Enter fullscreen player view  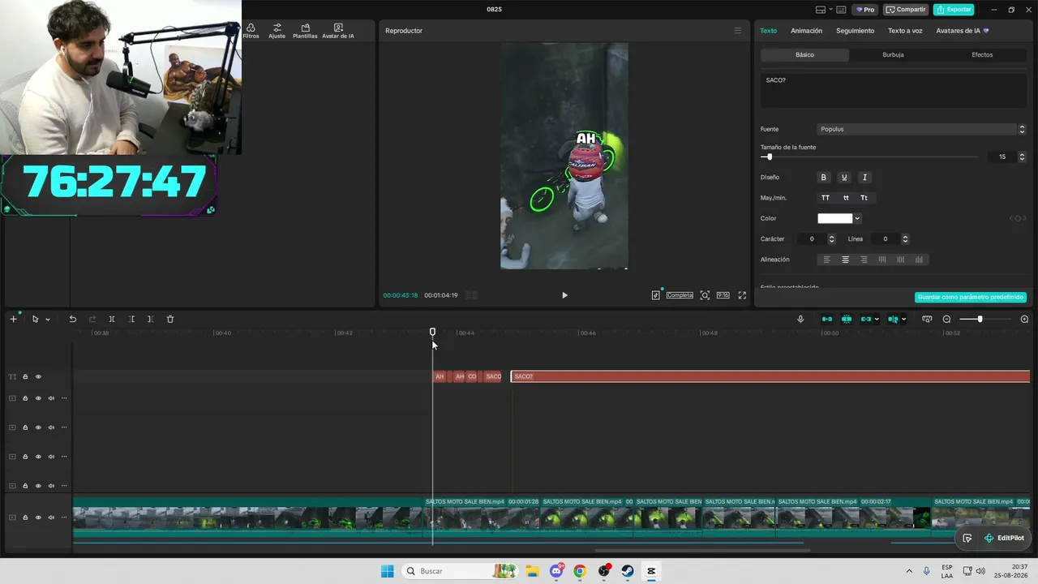[x=742, y=295]
